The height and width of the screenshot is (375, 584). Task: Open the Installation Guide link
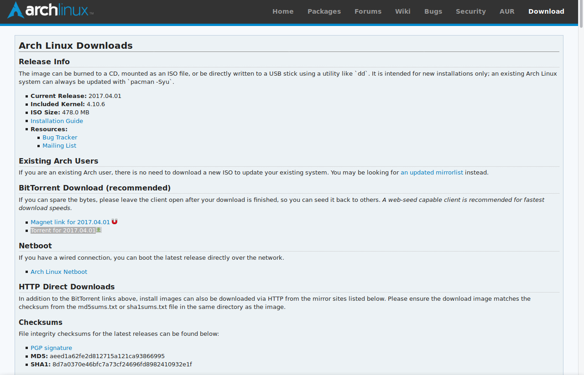pyautogui.click(x=57, y=121)
